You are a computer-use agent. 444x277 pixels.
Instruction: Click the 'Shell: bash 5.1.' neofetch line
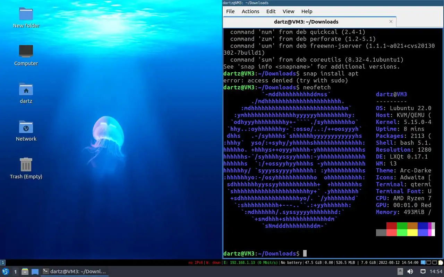pos(404,143)
